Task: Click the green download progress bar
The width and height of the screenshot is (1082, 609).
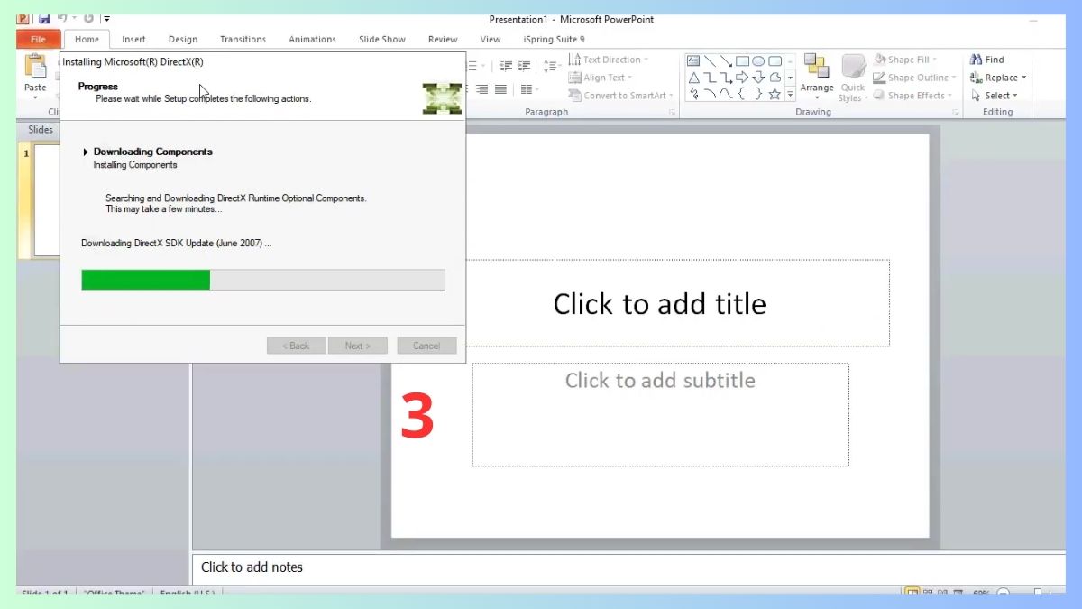Action: coord(146,280)
